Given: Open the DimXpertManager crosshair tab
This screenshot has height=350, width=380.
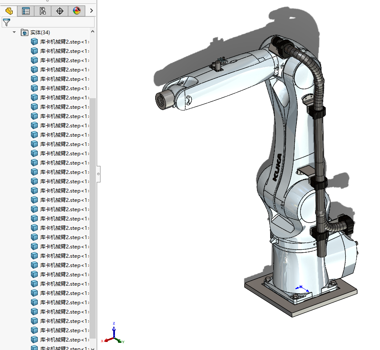Looking at the screenshot, I should pyautogui.click(x=60, y=11).
